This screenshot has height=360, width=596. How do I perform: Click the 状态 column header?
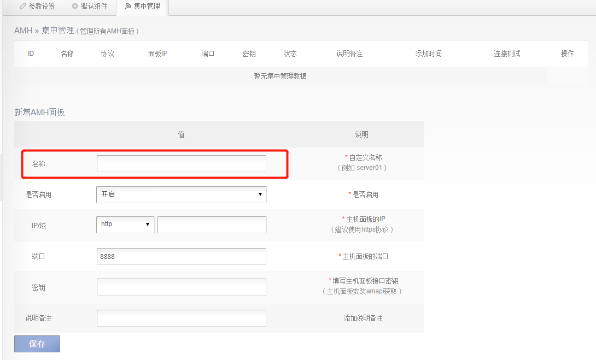pyautogui.click(x=290, y=54)
